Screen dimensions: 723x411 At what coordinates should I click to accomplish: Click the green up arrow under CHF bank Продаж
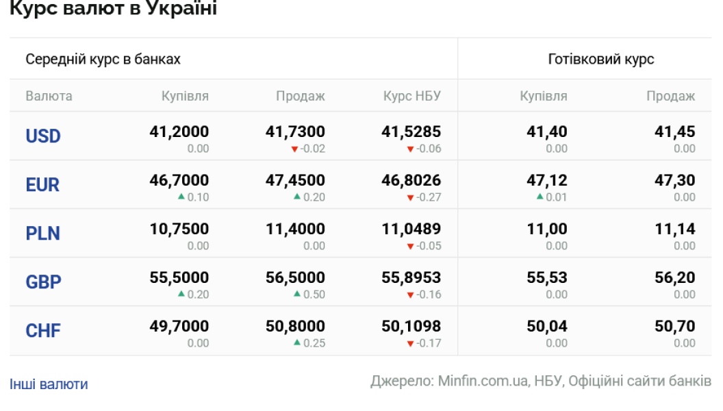(297, 343)
